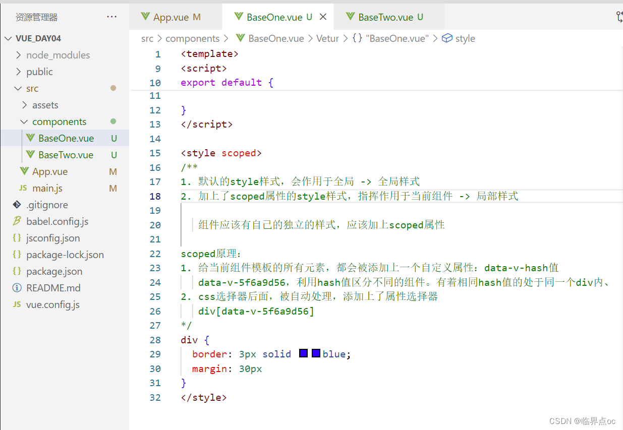Expand the node_modules folder
Screen dimensions: 623x430
(x=19, y=55)
